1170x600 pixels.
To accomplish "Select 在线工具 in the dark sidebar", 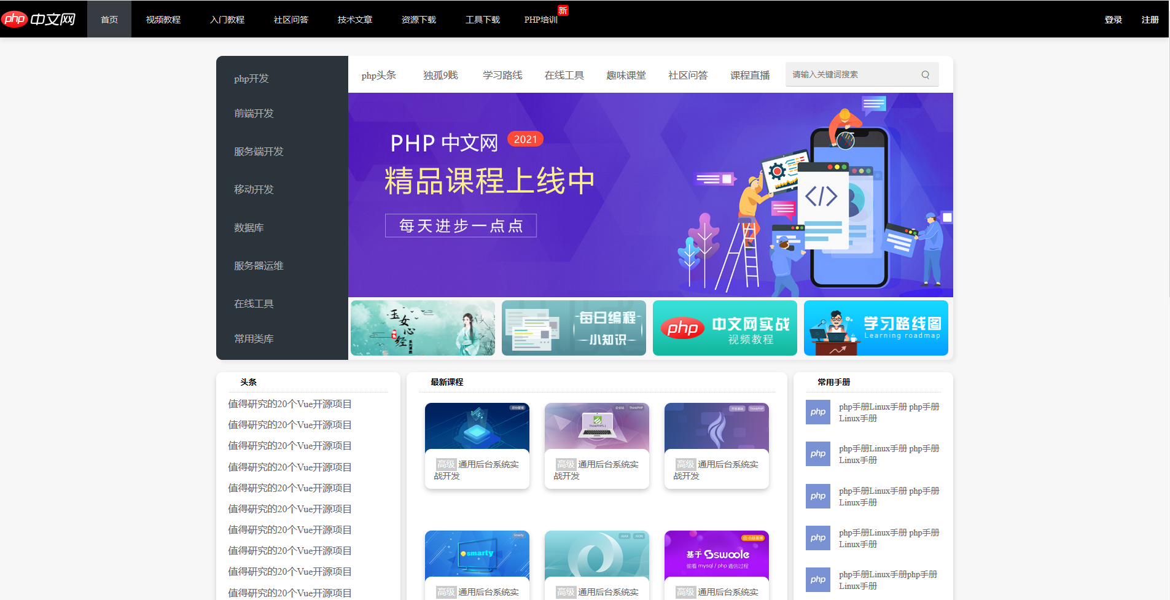I will tap(254, 304).
